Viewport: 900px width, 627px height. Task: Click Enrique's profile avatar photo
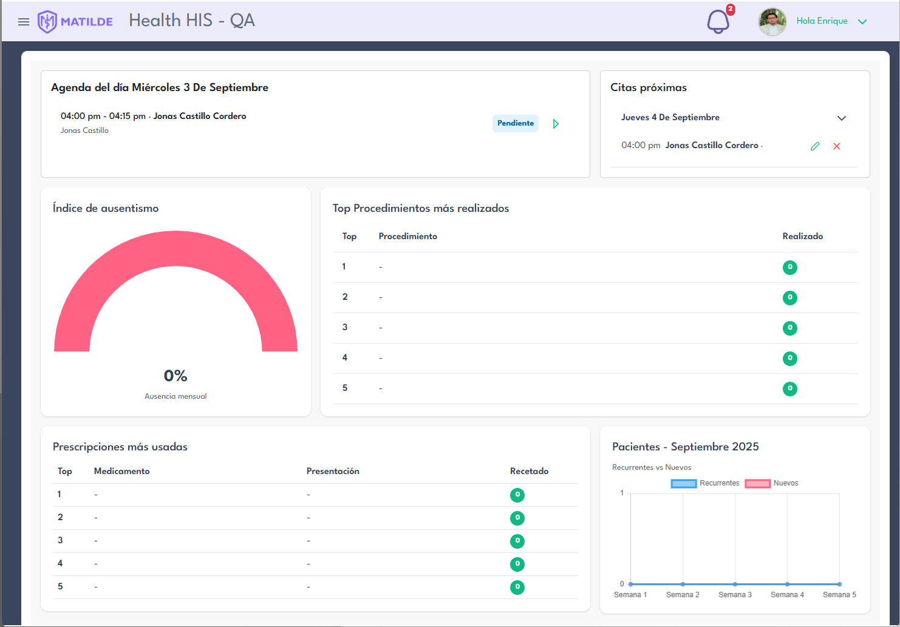coord(772,22)
